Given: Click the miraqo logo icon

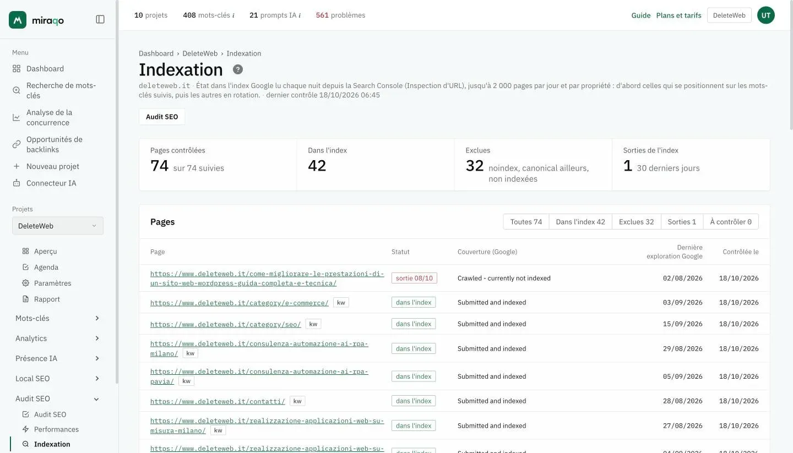Looking at the screenshot, I should pos(18,20).
